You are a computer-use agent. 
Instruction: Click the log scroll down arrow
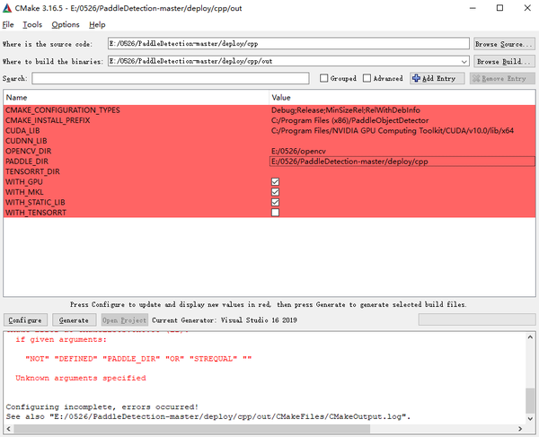530,419
